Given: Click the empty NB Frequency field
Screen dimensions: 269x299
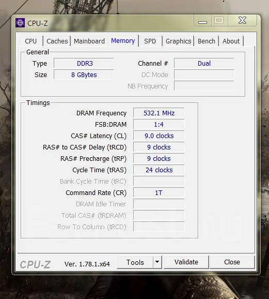Looking at the screenshot, I should tap(204, 86).
